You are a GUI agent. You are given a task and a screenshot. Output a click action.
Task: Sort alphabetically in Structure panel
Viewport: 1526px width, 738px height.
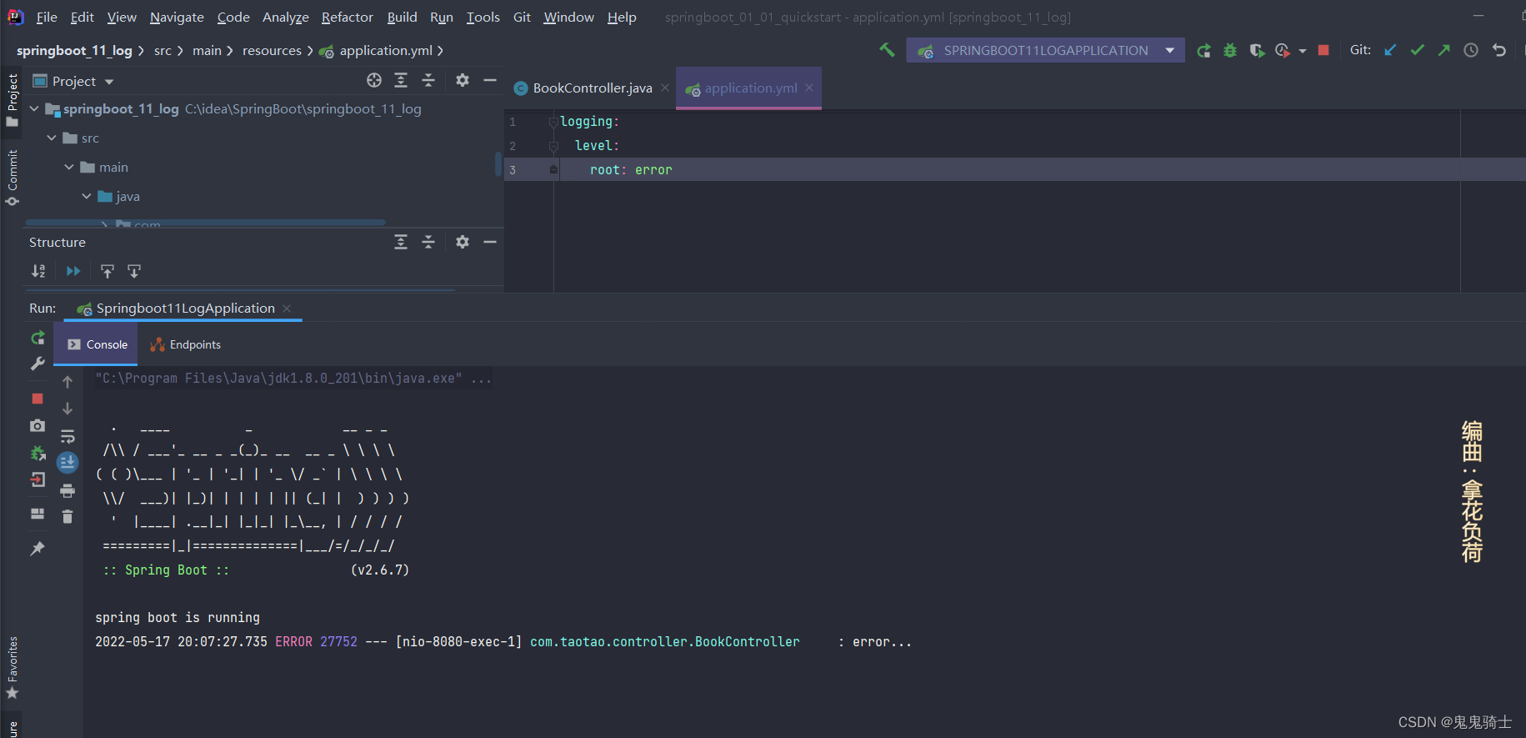[38, 271]
